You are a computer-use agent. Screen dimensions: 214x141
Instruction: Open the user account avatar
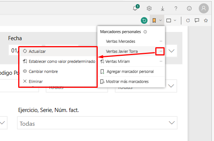pos(204,8)
